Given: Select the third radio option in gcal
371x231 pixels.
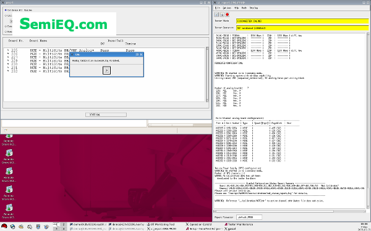Looking at the screenshot, I should pos(6,26).
